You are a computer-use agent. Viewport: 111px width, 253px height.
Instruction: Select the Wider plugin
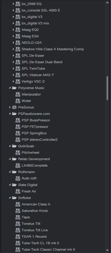coord(26,101)
